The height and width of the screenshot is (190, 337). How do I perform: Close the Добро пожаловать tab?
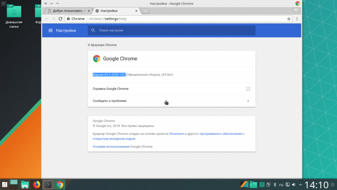pos(89,11)
